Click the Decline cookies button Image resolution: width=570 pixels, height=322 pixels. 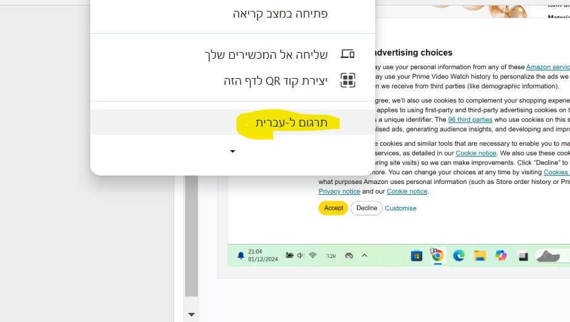pyautogui.click(x=367, y=208)
